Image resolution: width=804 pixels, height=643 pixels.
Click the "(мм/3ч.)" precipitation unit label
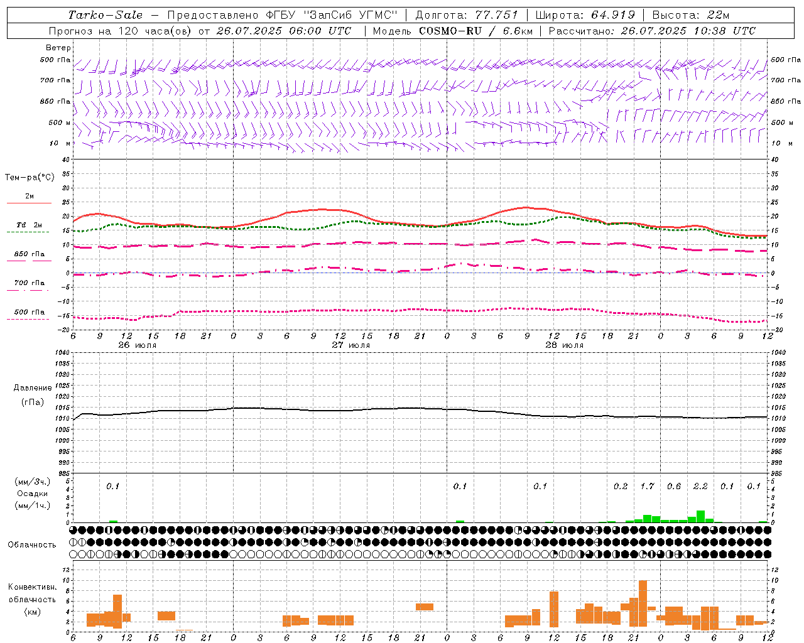33,482
